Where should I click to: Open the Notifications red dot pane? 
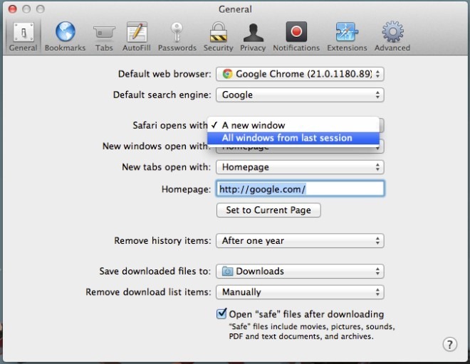pyautogui.click(x=296, y=36)
